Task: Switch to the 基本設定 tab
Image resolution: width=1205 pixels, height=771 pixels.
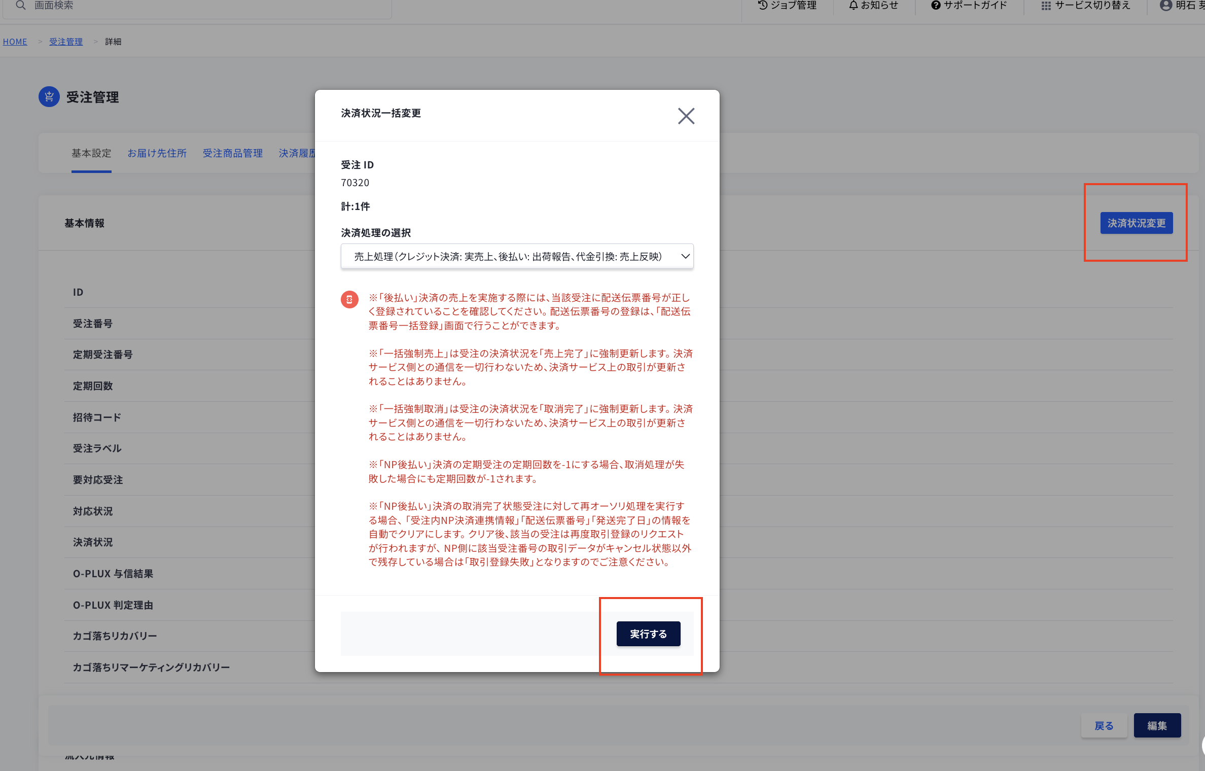Action: coord(91,153)
